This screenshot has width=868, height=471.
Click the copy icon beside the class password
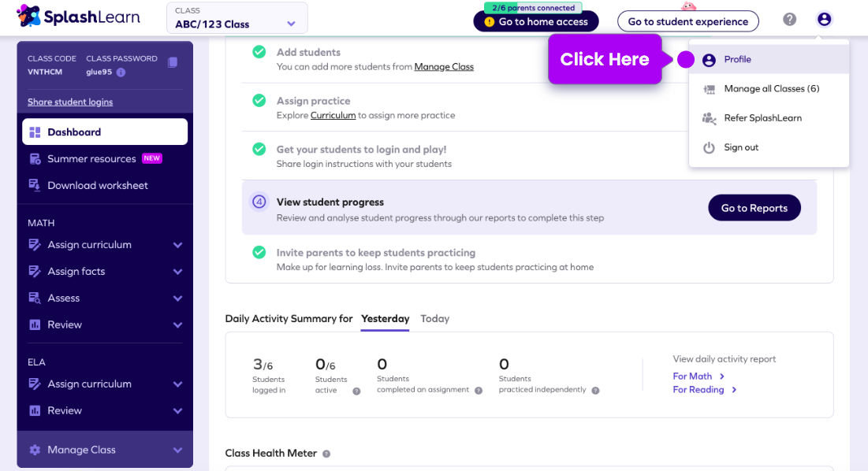[173, 63]
